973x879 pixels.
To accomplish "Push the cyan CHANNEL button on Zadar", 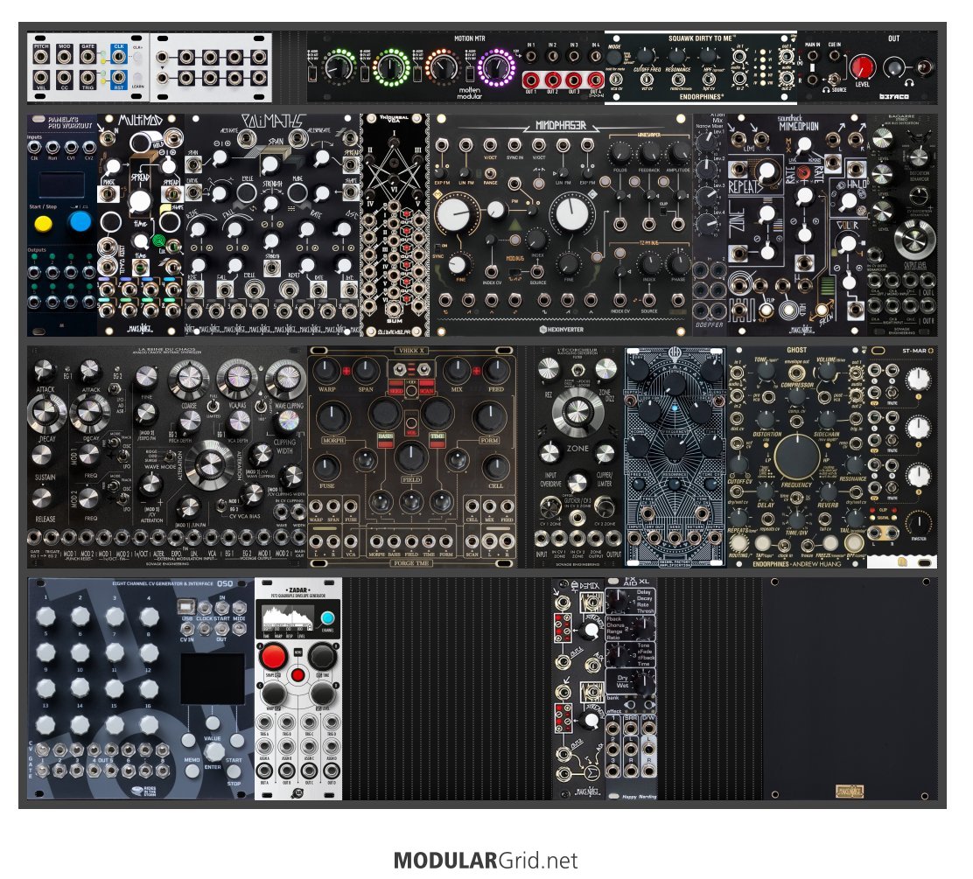I will pyautogui.click(x=327, y=618).
